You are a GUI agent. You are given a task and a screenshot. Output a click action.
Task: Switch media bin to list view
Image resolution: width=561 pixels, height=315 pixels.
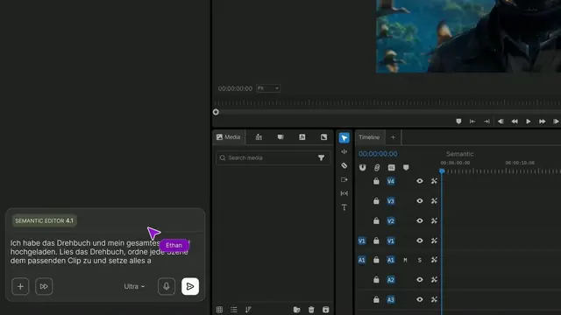234,310
